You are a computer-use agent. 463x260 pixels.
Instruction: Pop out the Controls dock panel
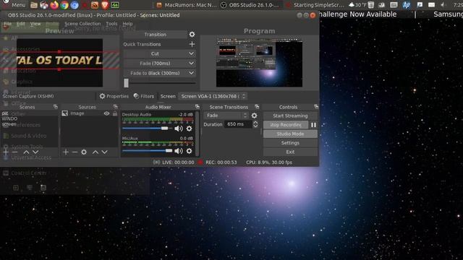coord(316,107)
